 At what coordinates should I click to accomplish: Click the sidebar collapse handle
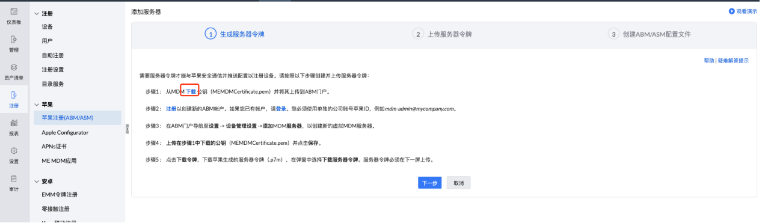click(x=126, y=129)
